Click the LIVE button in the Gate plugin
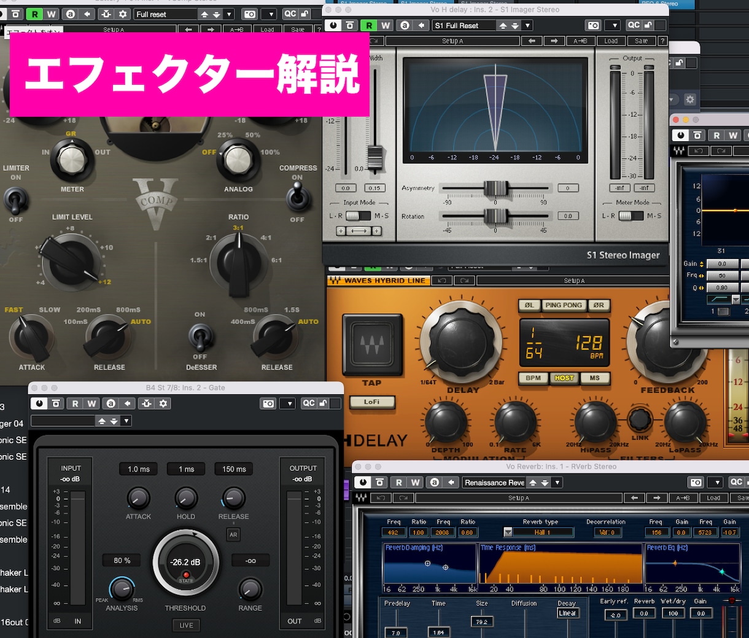749x638 pixels. coord(186,625)
